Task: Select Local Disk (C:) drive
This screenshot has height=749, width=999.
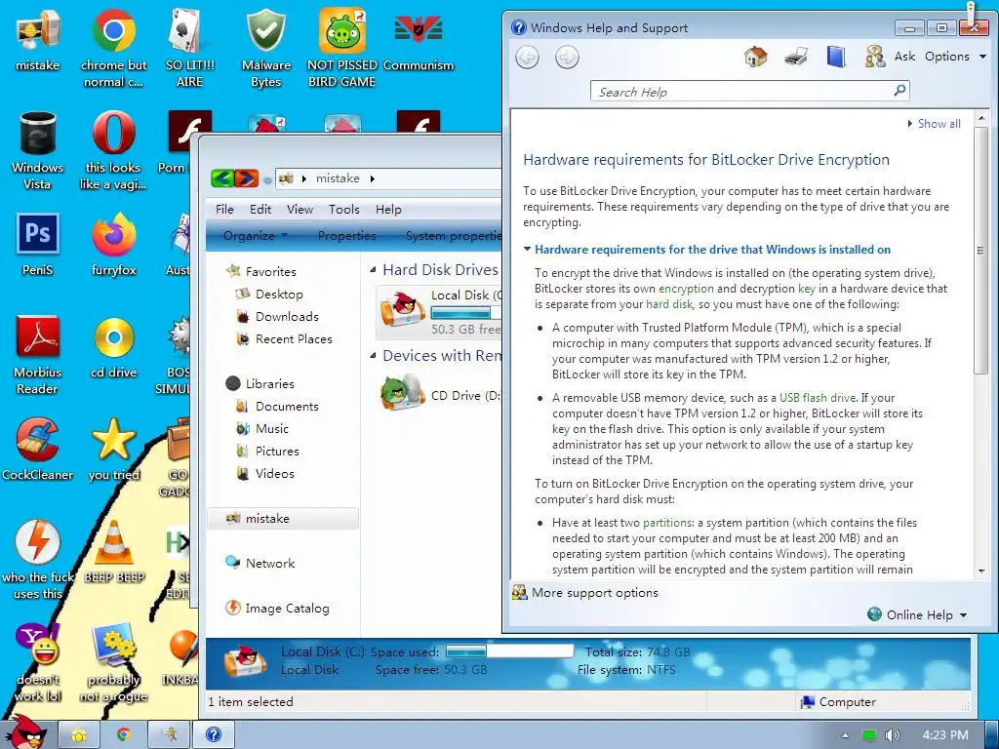Action: (440, 312)
